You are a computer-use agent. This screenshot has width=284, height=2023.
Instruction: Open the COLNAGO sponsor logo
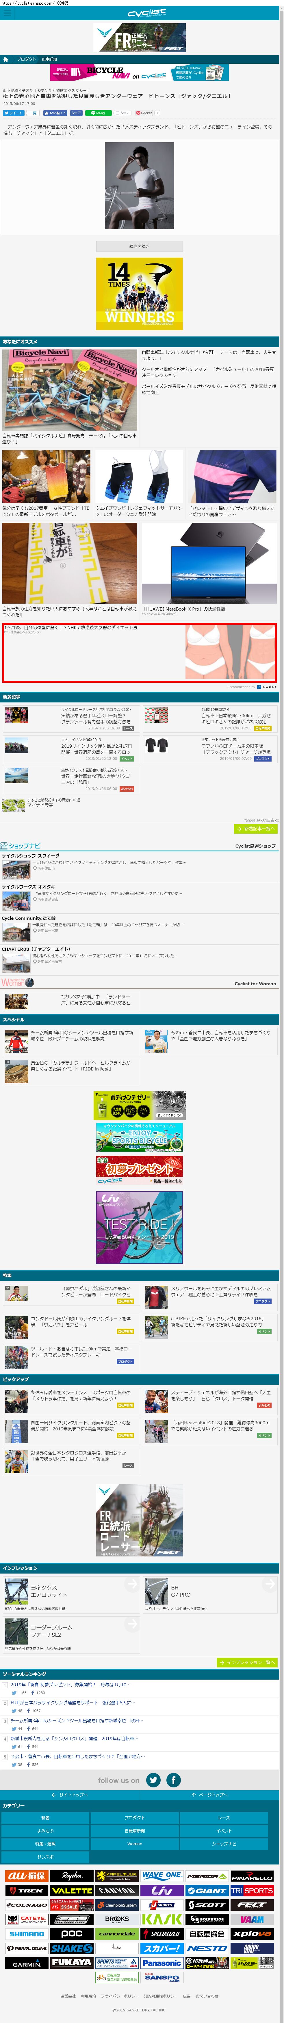pyautogui.click(x=27, y=1904)
